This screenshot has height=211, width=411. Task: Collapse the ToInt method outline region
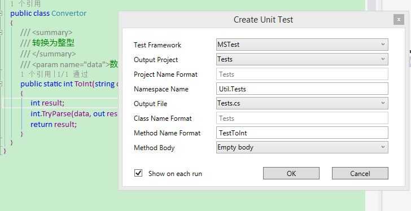tap(1, 83)
